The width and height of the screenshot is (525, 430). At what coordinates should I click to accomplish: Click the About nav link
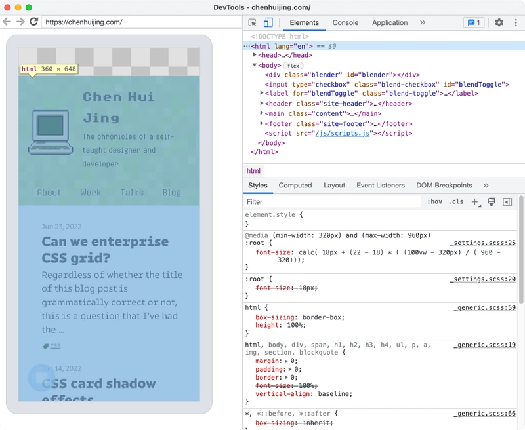[x=49, y=193]
